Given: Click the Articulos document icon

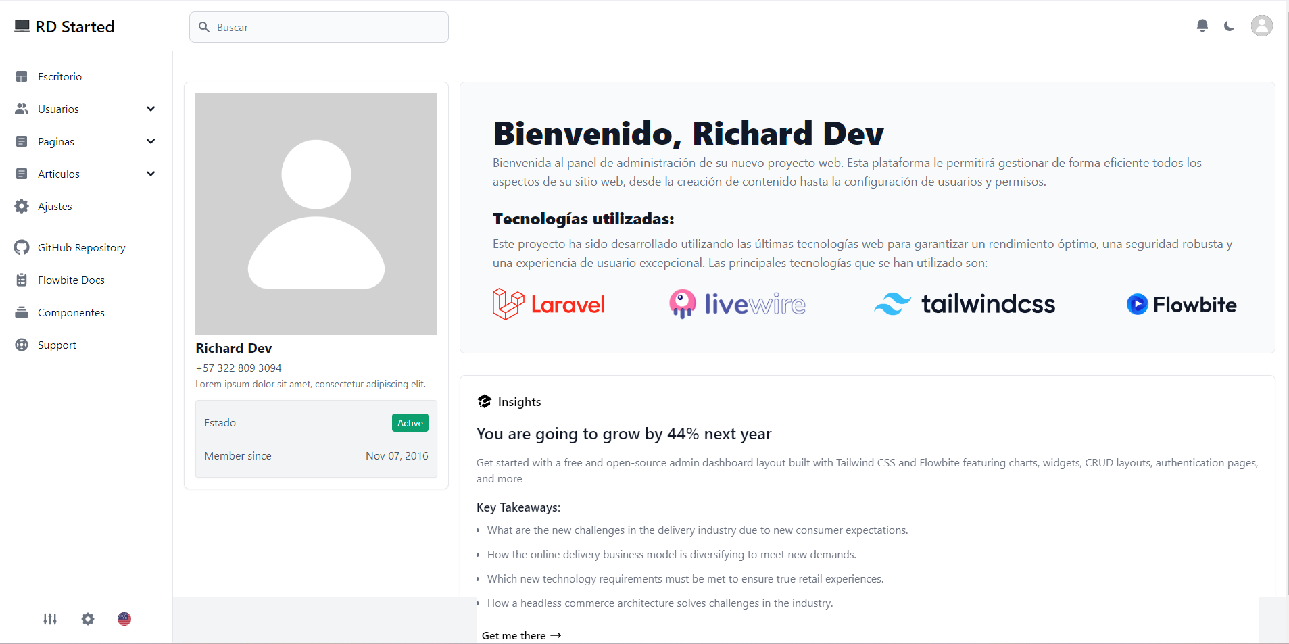Looking at the screenshot, I should [22, 174].
